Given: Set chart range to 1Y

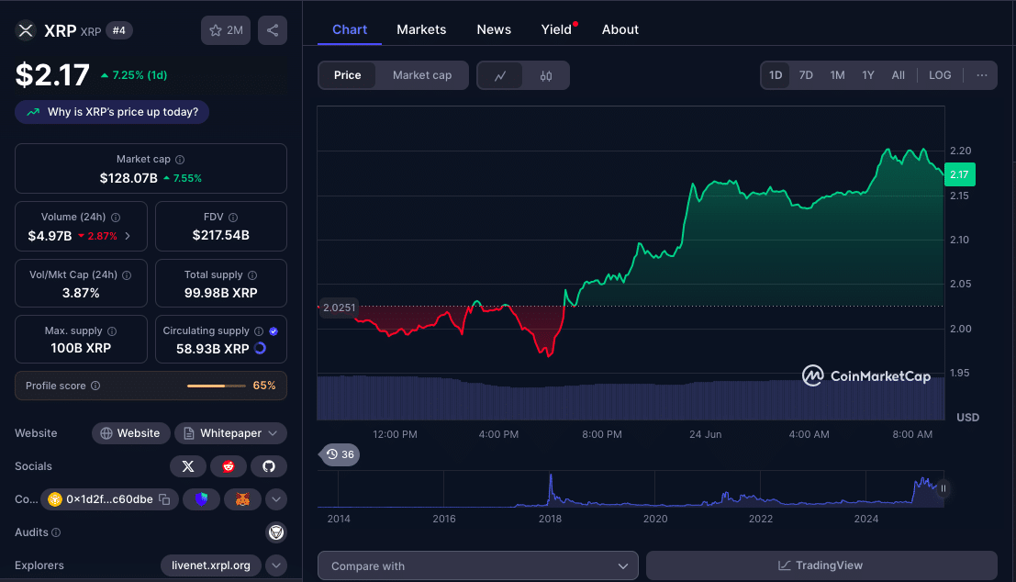Looking at the screenshot, I should point(868,75).
